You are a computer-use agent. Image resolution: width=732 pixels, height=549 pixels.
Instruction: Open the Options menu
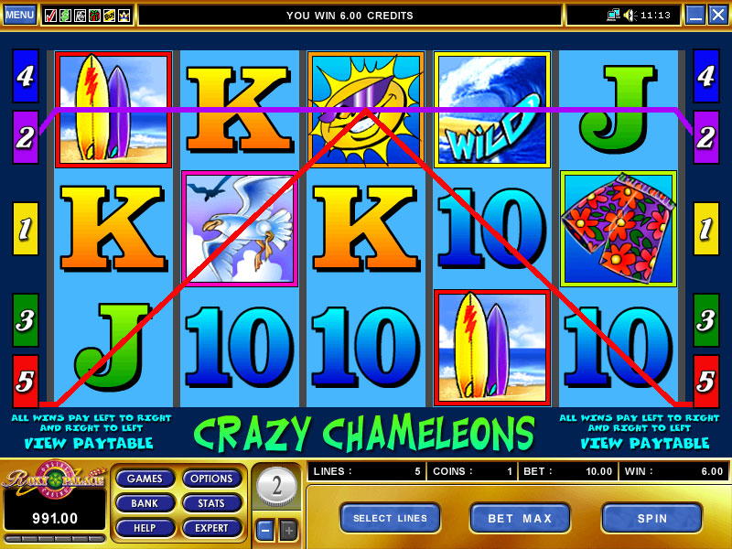(211, 479)
